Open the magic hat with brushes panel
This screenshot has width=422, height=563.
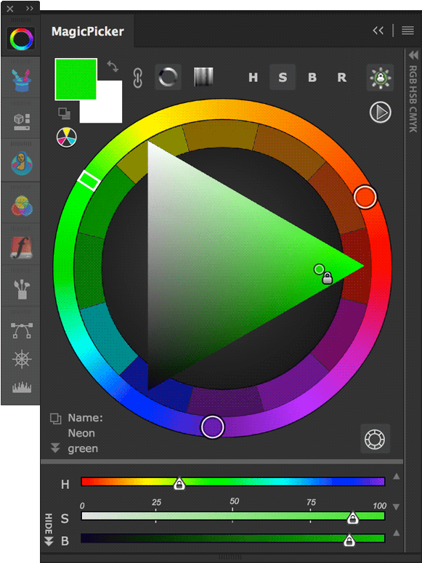(x=22, y=81)
